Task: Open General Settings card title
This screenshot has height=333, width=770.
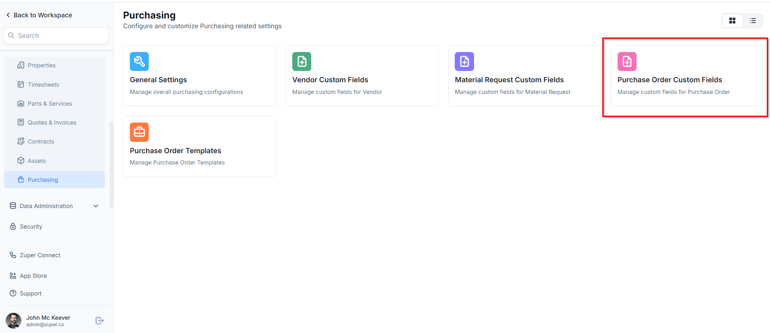Action: point(158,80)
